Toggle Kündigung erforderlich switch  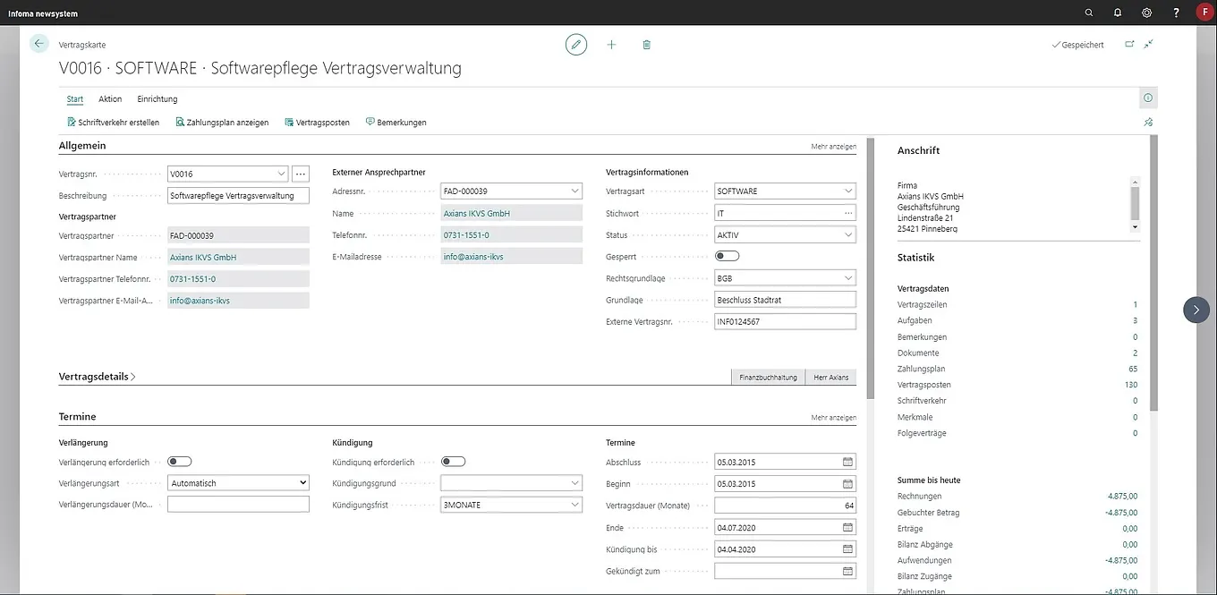[x=454, y=462]
